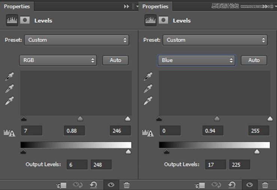277x190 pixels.
Task: Open Preset dropdown in right panel
Action: 215,40
